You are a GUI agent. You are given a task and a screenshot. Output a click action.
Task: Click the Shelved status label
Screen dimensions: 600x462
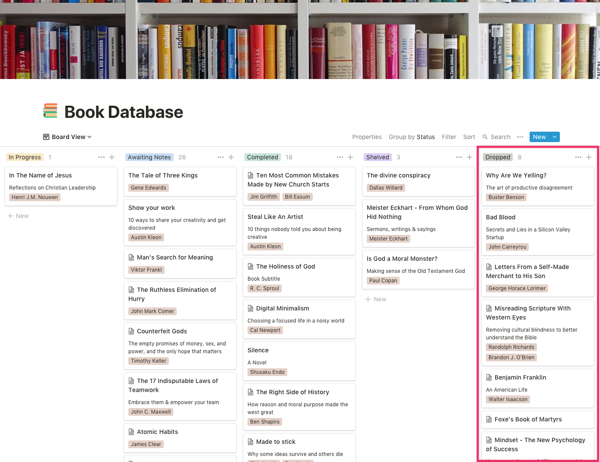pyautogui.click(x=378, y=157)
